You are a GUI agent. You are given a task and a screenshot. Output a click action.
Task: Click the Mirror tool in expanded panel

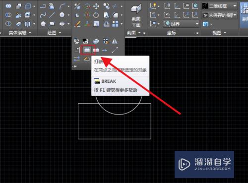coord(115,41)
